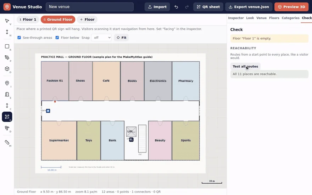This screenshot has width=312, height=195.
Task: Pick the place pin marker tool
Action: [7, 83]
